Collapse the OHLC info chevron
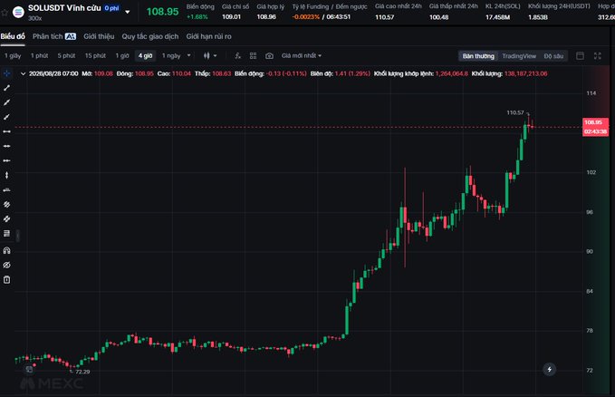This screenshot has height=397, width=615. (23, 73)
